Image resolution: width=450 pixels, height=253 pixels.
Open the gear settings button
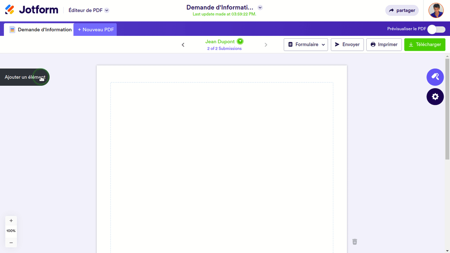pyautogui.click(x=435, y=97)
